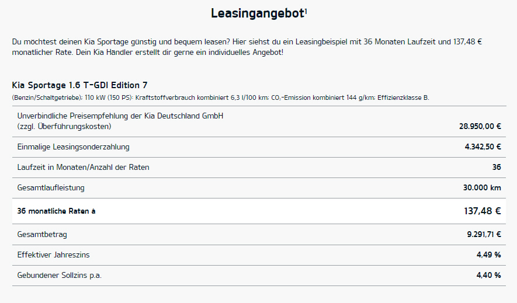Click the Effektiver Jahreszins label
The width and height of the screenshot is (517, 303).
(x=53, y=255)
